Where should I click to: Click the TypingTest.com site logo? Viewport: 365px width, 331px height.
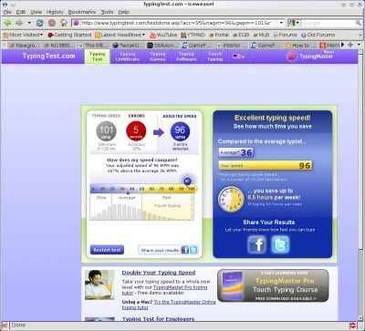(48, 56)
